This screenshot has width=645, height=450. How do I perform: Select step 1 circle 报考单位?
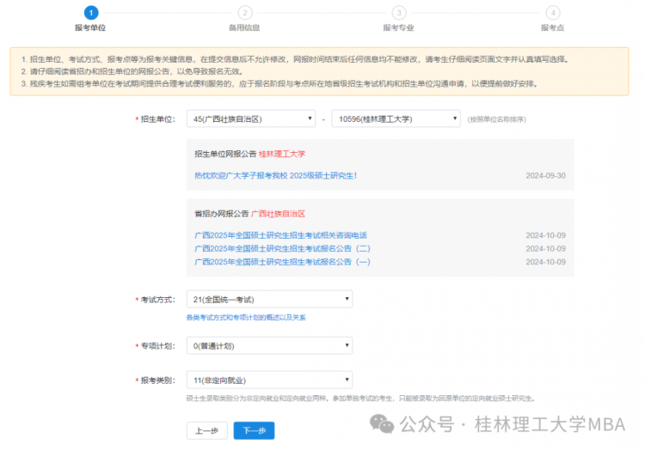pos(91,13)
